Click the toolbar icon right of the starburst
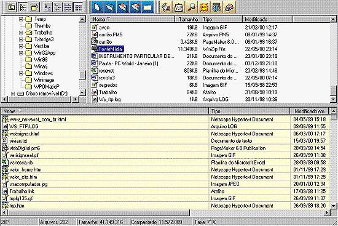The height and width of the screenshot is (226, 338). click(x=216, y=7)
